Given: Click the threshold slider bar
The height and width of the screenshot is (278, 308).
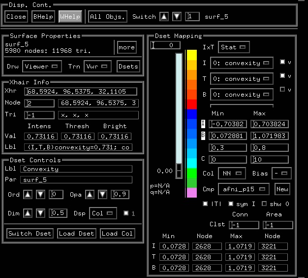Looking at the screenshot, I should click(x=179, y=116).
